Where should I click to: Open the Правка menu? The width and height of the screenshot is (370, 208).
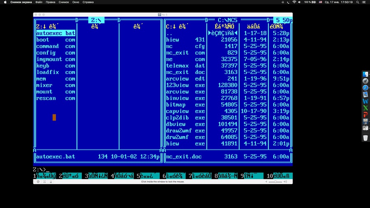51,2
